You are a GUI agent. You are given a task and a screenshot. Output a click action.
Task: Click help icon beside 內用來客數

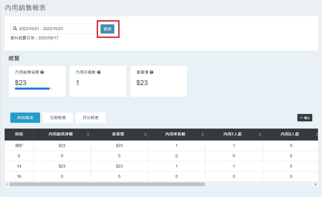click(x=99, y=72)
